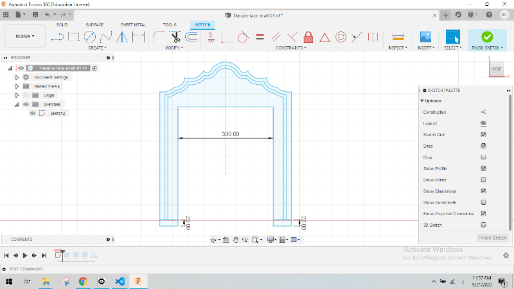Apply Symmetry constraint

point(373,37)
